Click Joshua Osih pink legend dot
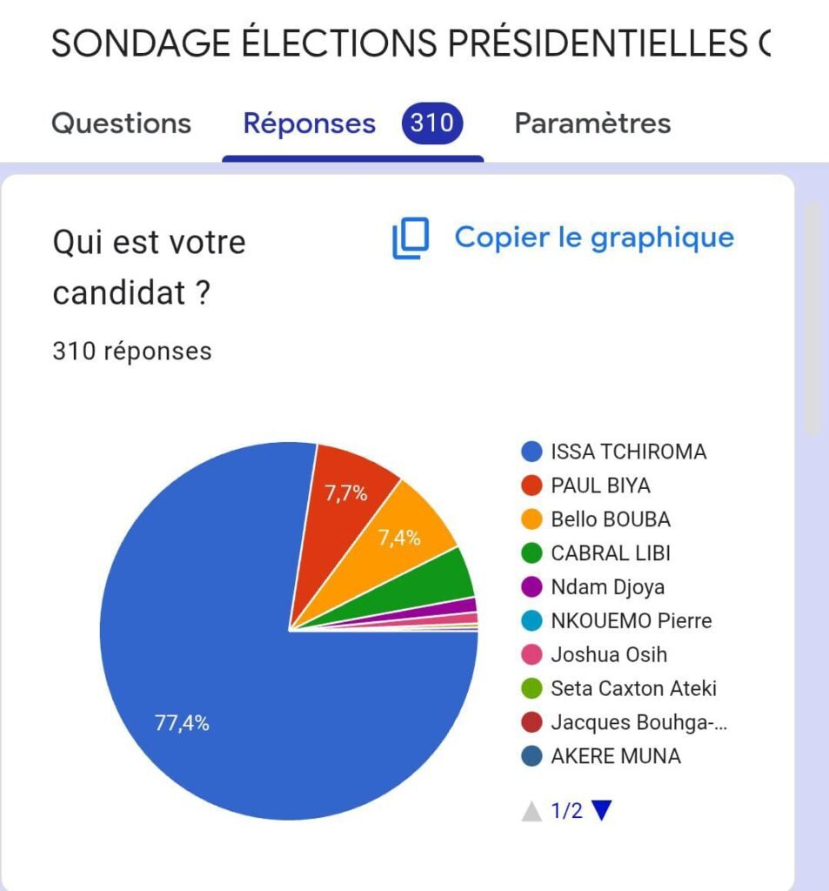The height and width of the screenshot is (891, 829). [531, 654]
